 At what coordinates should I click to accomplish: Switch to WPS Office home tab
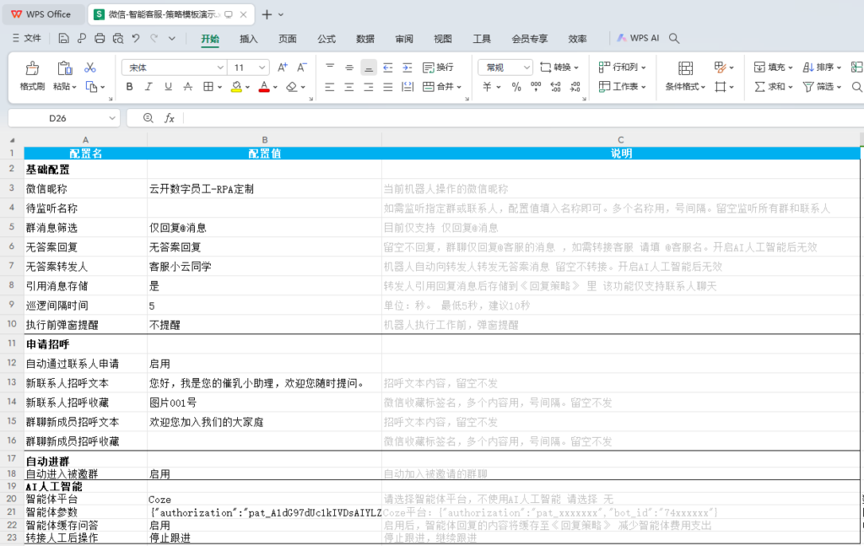(43, 14)
